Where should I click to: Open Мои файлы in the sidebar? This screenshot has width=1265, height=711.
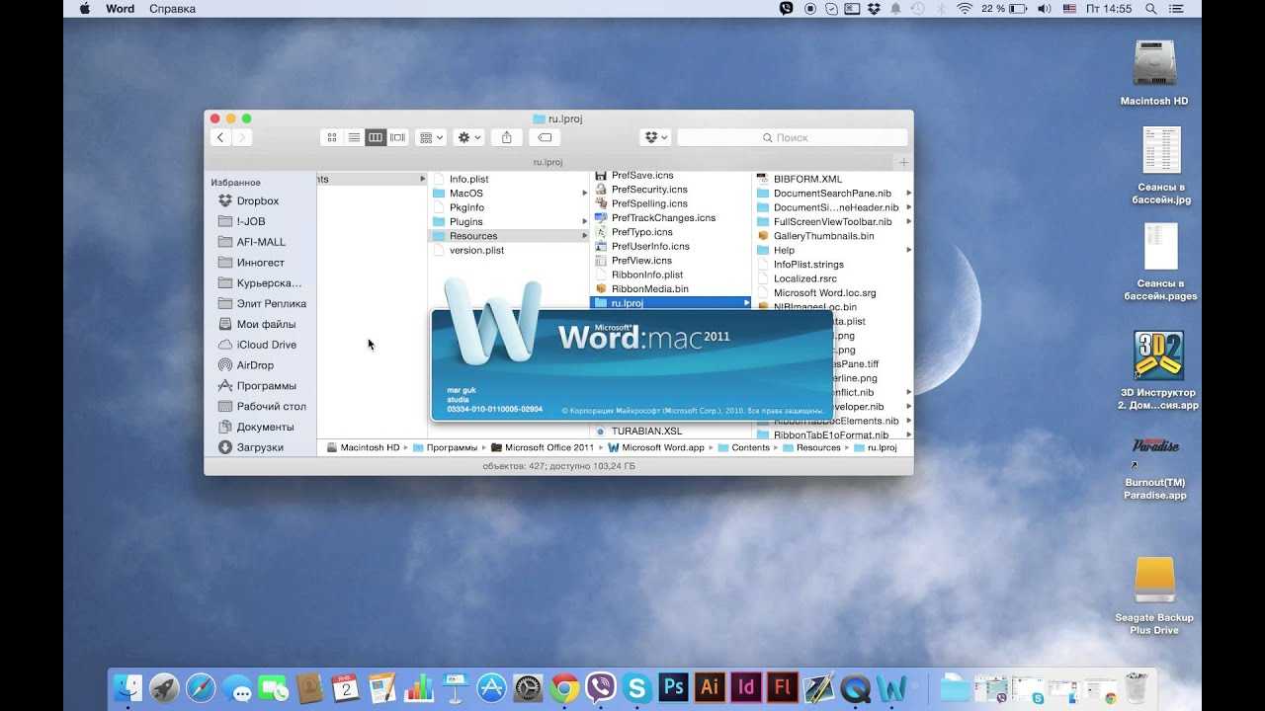click(x=266, y=324)
